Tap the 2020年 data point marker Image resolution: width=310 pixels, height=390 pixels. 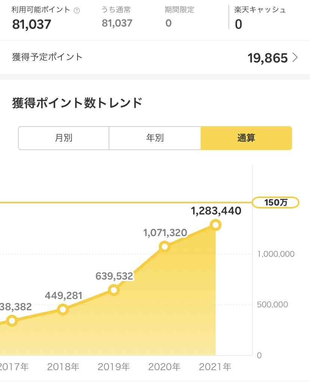[164, 247]
